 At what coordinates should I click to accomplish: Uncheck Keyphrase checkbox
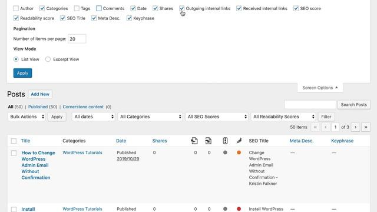pyautogui.click(x=129, y=18)
